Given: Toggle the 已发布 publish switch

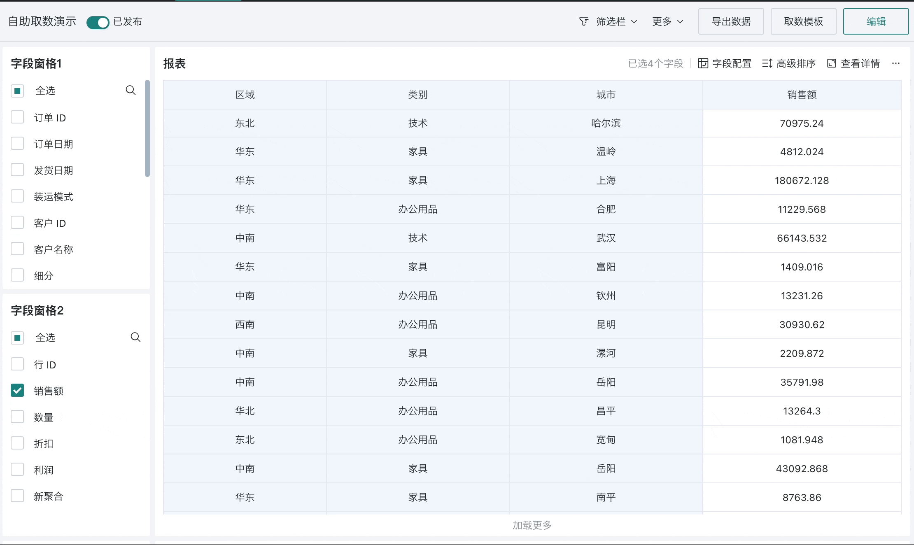Looking at the screenshot, I should pos(98,22).
